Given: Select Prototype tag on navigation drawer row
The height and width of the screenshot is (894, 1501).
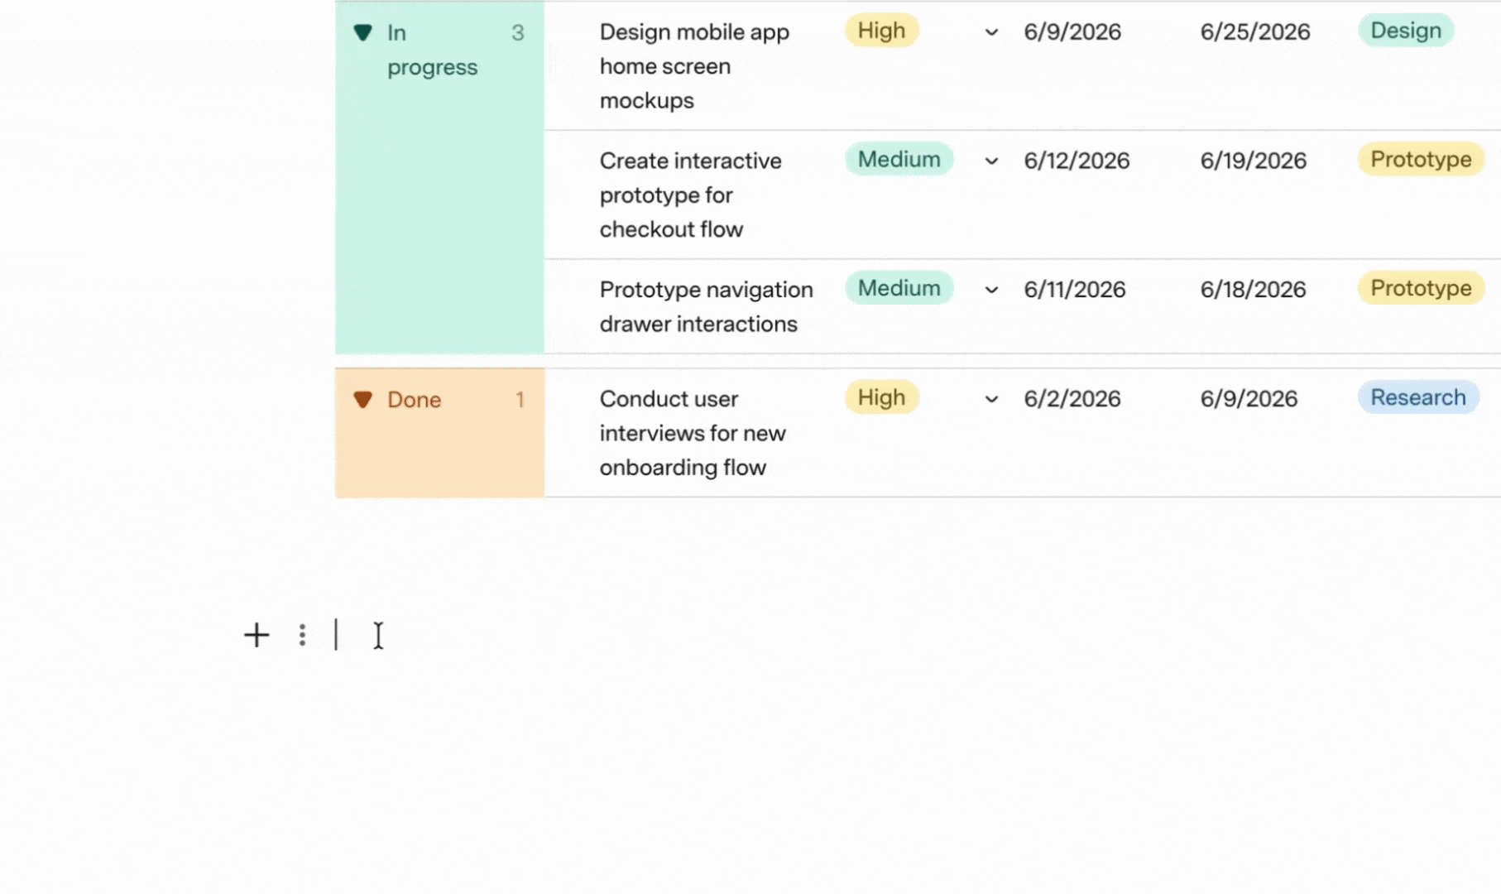Looking at the screenshot, I should point(1421,288).
